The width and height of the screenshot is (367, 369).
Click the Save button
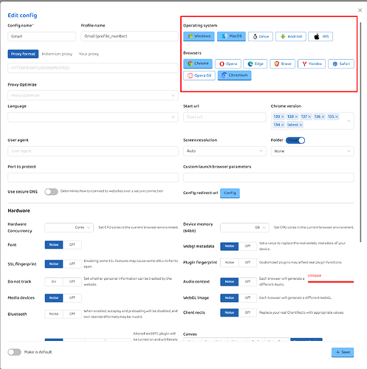pyautogui.click(x=343, y=352)
